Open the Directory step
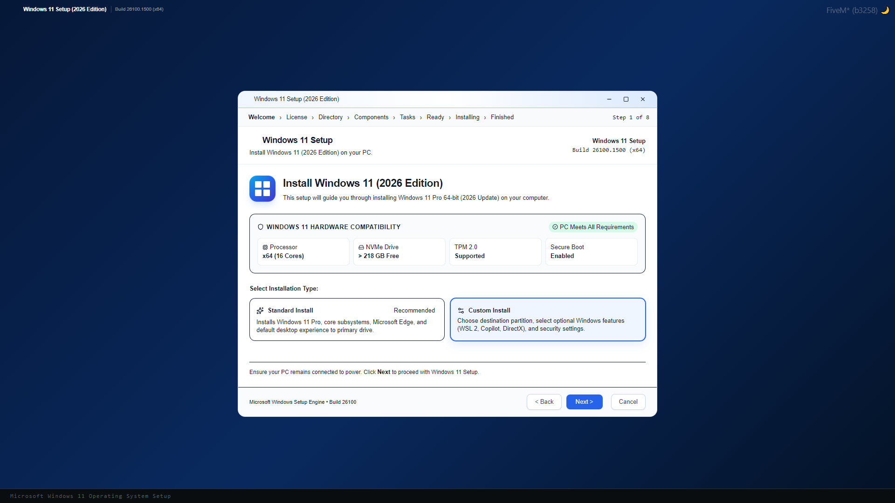The image size is (895, 503). (x=330, y=117)
